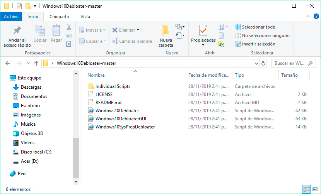Click the Propiedades checkmark icon

point(203,30)
